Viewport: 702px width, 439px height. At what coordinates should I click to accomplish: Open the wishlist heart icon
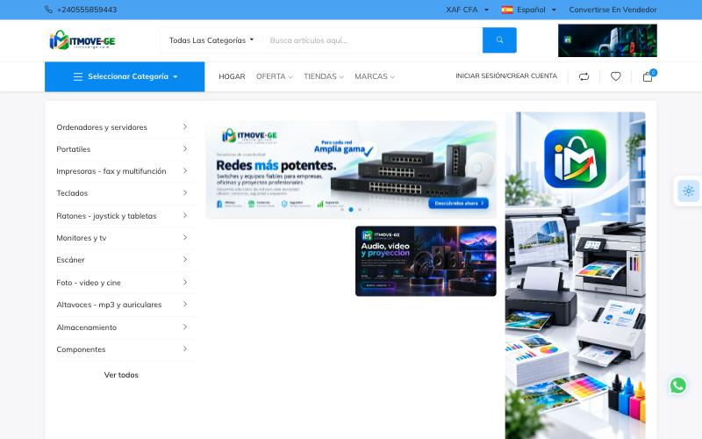coord(616,76)
